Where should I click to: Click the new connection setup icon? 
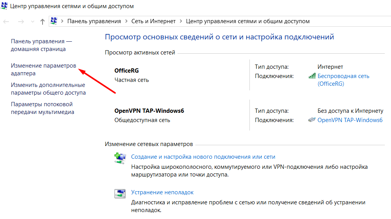click(120, 158)
